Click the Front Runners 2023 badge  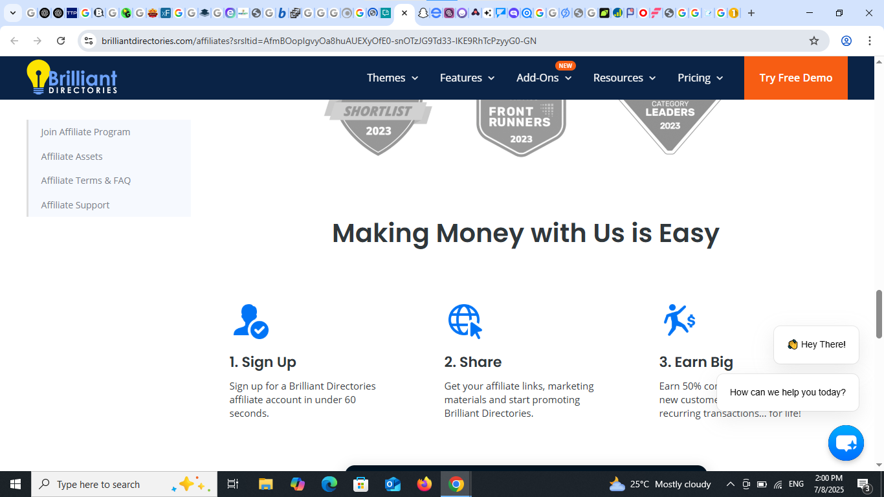point(521,127)
